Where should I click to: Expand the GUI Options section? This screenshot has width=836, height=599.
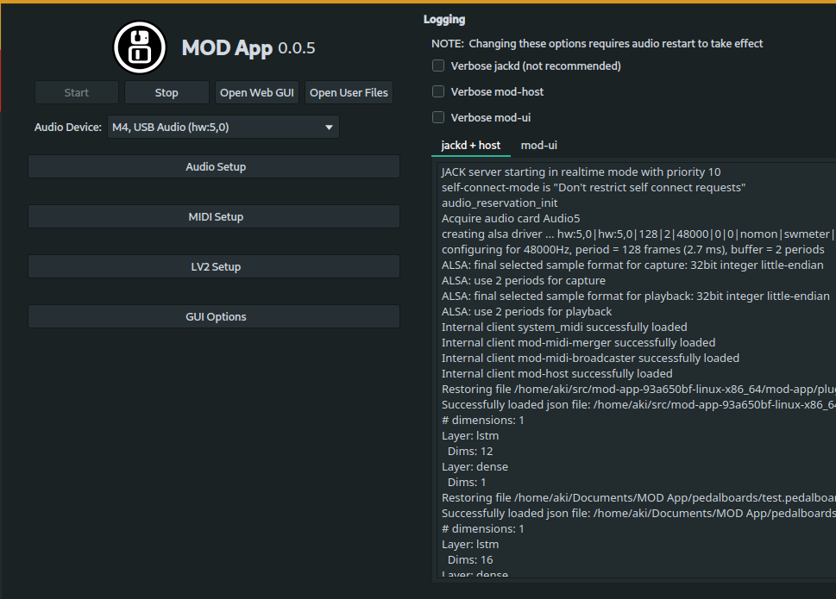pos(215,317)
